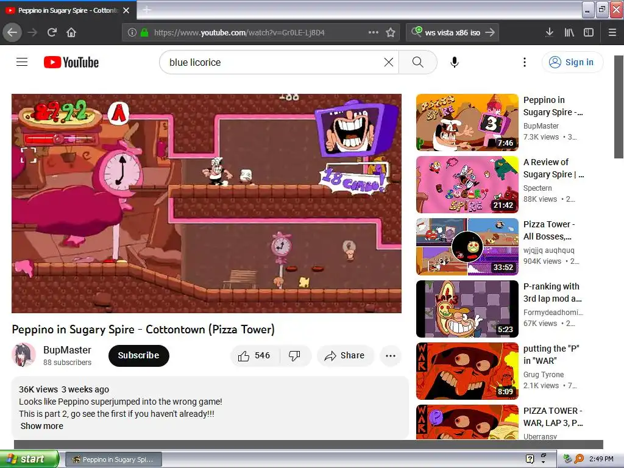
Task: Open the 7:46 Peppino in Sugary Spire thumbnail
Action: pyautogui.click(x=467, y=122)
